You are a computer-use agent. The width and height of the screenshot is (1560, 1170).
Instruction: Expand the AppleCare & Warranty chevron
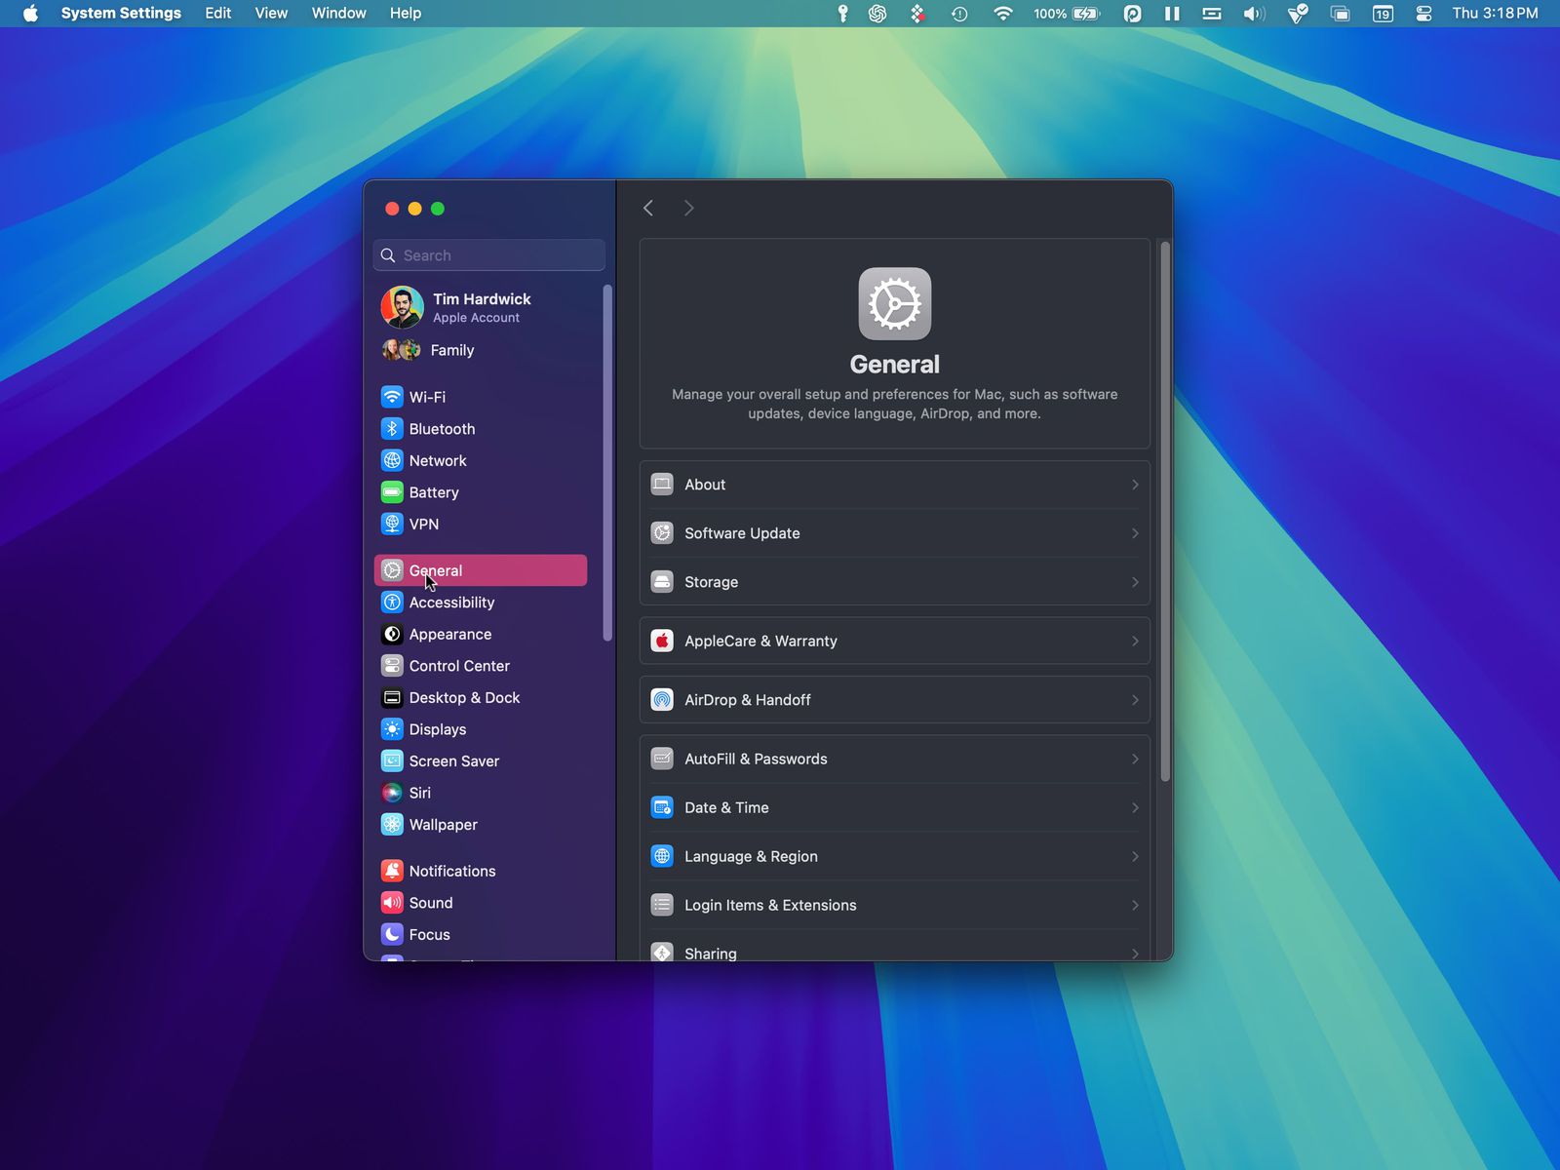(x=1135, y=641)
